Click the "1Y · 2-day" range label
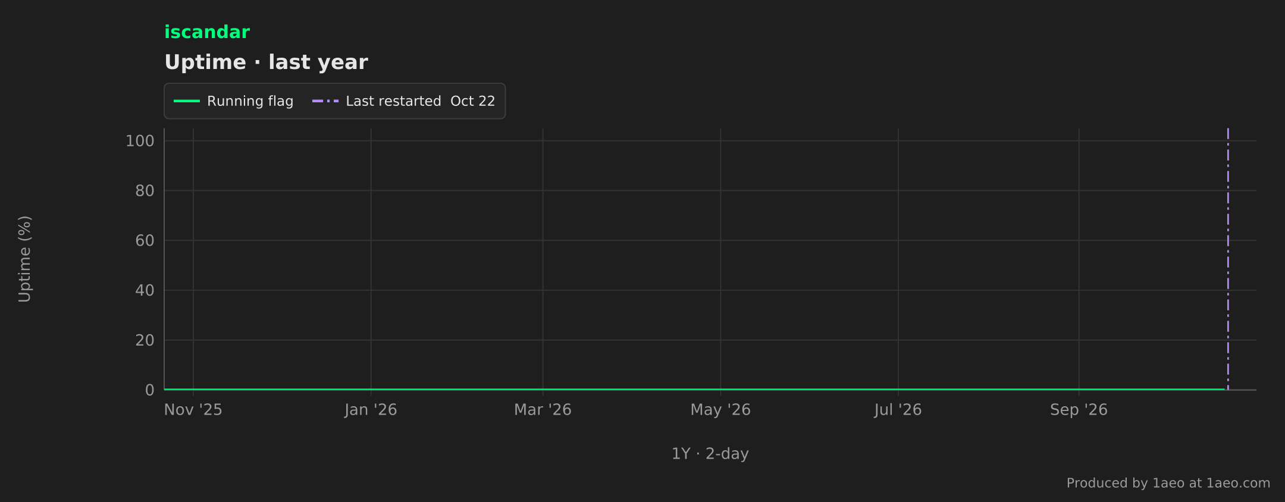Screen dimensions: 1285x502 click(x=710, y=454)
